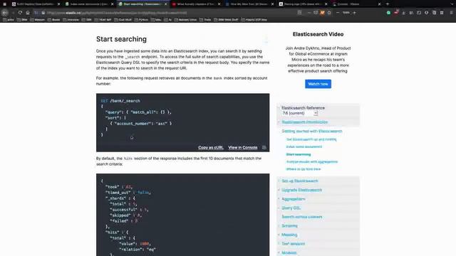Screen dimensions: 456x256
Task: Click the orange icon in the address bar
Action: (x=322, y=13)
